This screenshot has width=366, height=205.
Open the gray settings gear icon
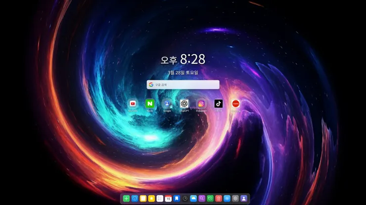click(235, 199)
